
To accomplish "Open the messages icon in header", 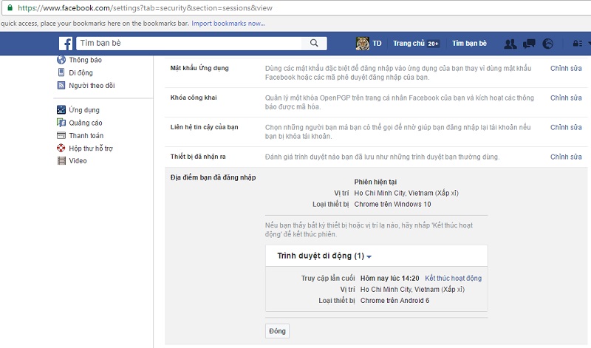I will [529, 44].
